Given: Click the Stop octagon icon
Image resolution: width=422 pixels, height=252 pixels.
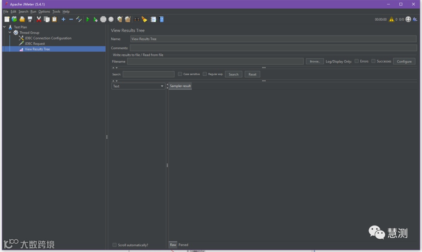Looking at the screenshot, I should point(103,19).
